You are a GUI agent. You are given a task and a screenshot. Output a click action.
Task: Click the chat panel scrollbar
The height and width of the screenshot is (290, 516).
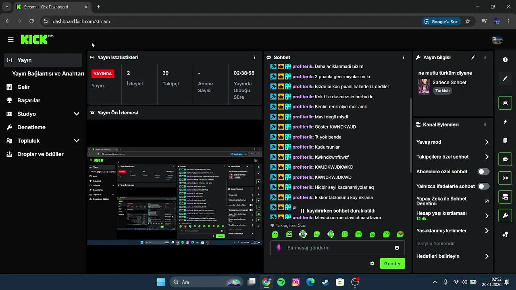pos(410,135)
